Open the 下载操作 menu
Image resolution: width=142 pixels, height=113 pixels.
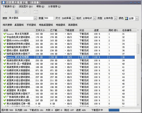[x=9, y=6]
